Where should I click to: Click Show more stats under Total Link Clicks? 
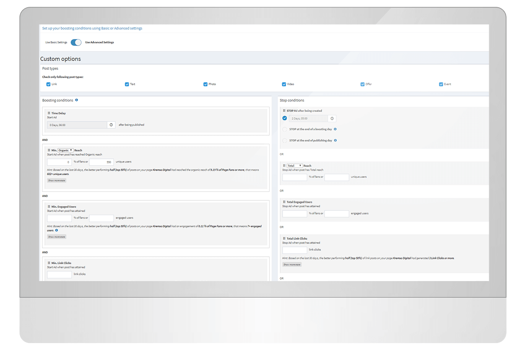tap(292, 265)
